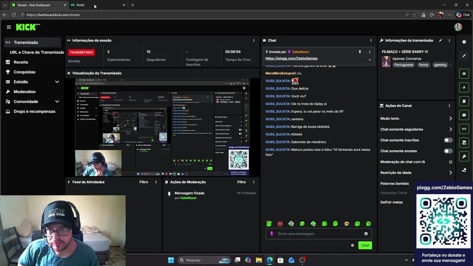473x266 pixels.
Task: Toggle the broadcast signal widget icon in right sidebar
Action: tap(464, 129)
